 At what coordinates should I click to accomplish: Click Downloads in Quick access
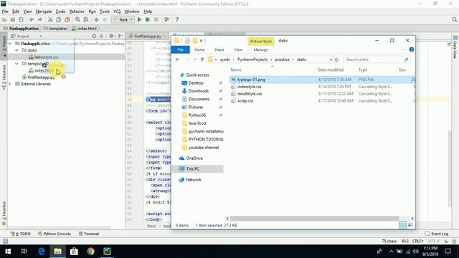click(x=199, y=91)
